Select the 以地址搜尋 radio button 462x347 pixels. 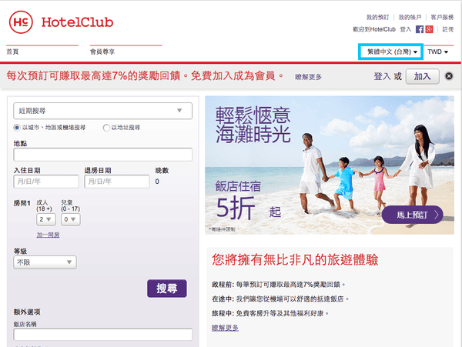coord(106,128)
